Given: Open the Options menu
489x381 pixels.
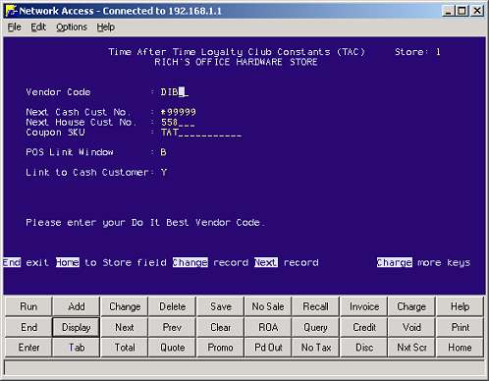Looking at the screenshot, I should point(72,27).
